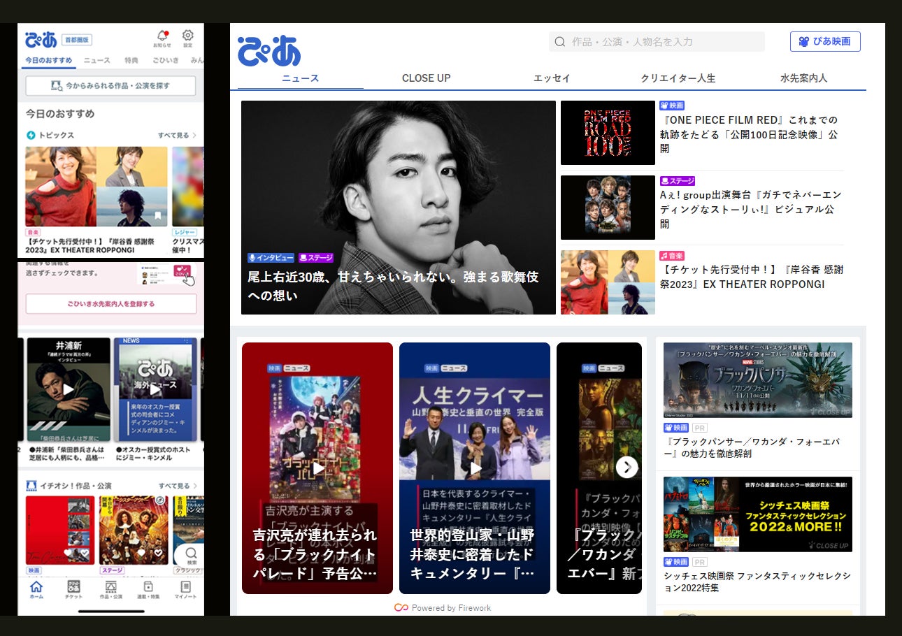Click the next arrow on the Firework video carousel
The height and width of the screenshot is (636, 902).
627,467
